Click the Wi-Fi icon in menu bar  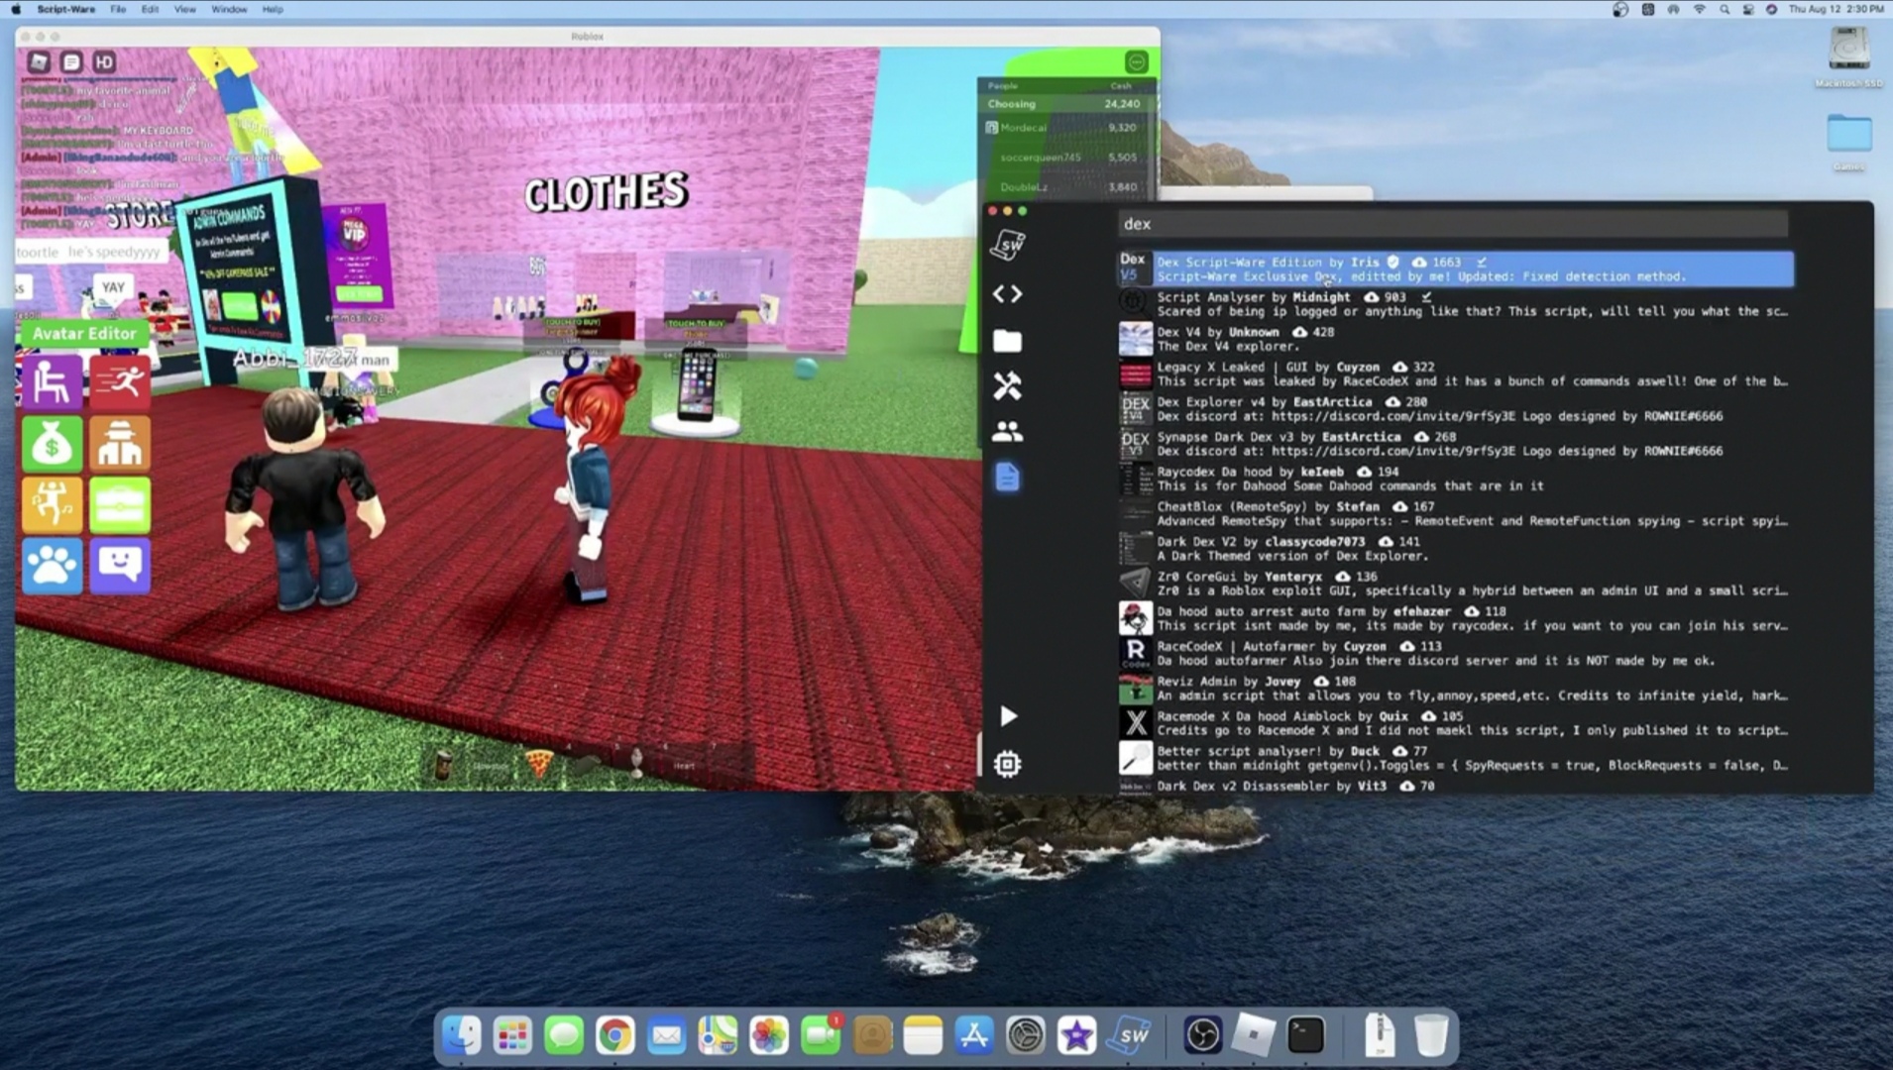1699,9
